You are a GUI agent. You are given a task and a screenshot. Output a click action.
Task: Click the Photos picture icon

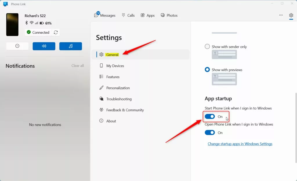pos(162,15)
